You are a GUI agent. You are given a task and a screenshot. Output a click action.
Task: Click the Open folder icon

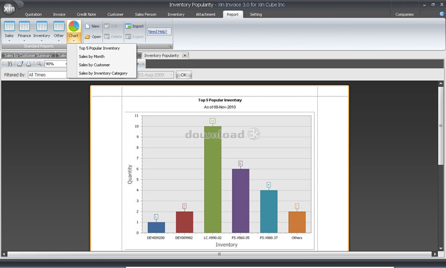[x=88, y=36]
